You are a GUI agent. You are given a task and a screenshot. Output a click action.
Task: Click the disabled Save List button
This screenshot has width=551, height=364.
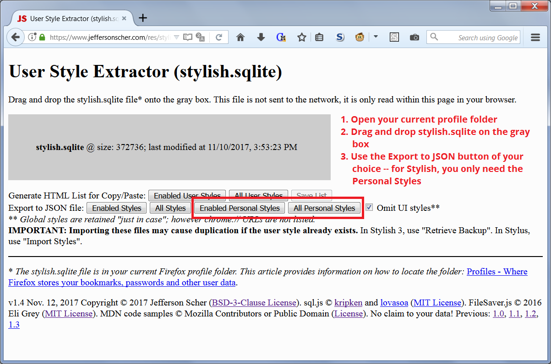click(x=311, y=196)
